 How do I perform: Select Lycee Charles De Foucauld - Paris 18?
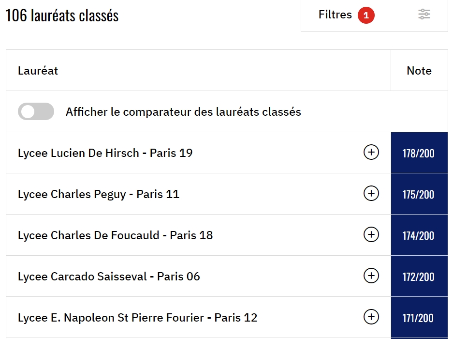(115, 235)
